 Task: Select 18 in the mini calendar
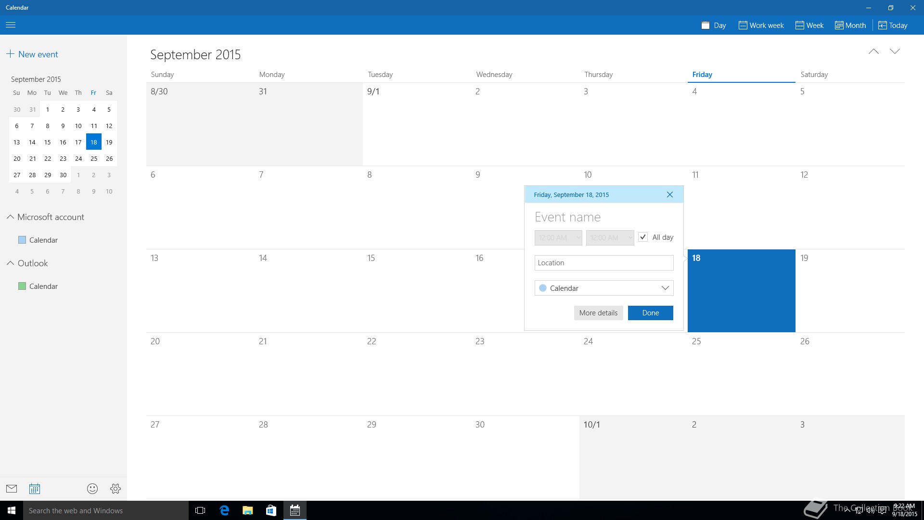pos(94,142)
